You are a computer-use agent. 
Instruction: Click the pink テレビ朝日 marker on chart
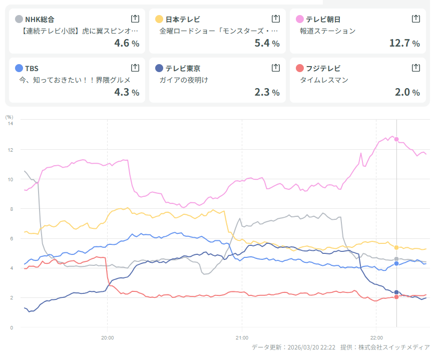click(396, 139)
